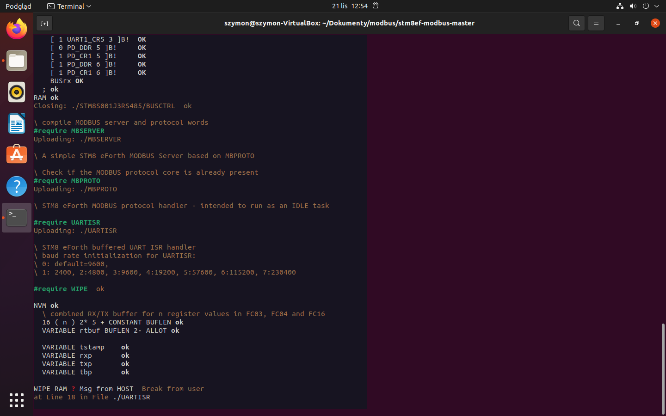Screen dimensions: 666x416
Task: Open the network status indicator
Action: [620, 6]
